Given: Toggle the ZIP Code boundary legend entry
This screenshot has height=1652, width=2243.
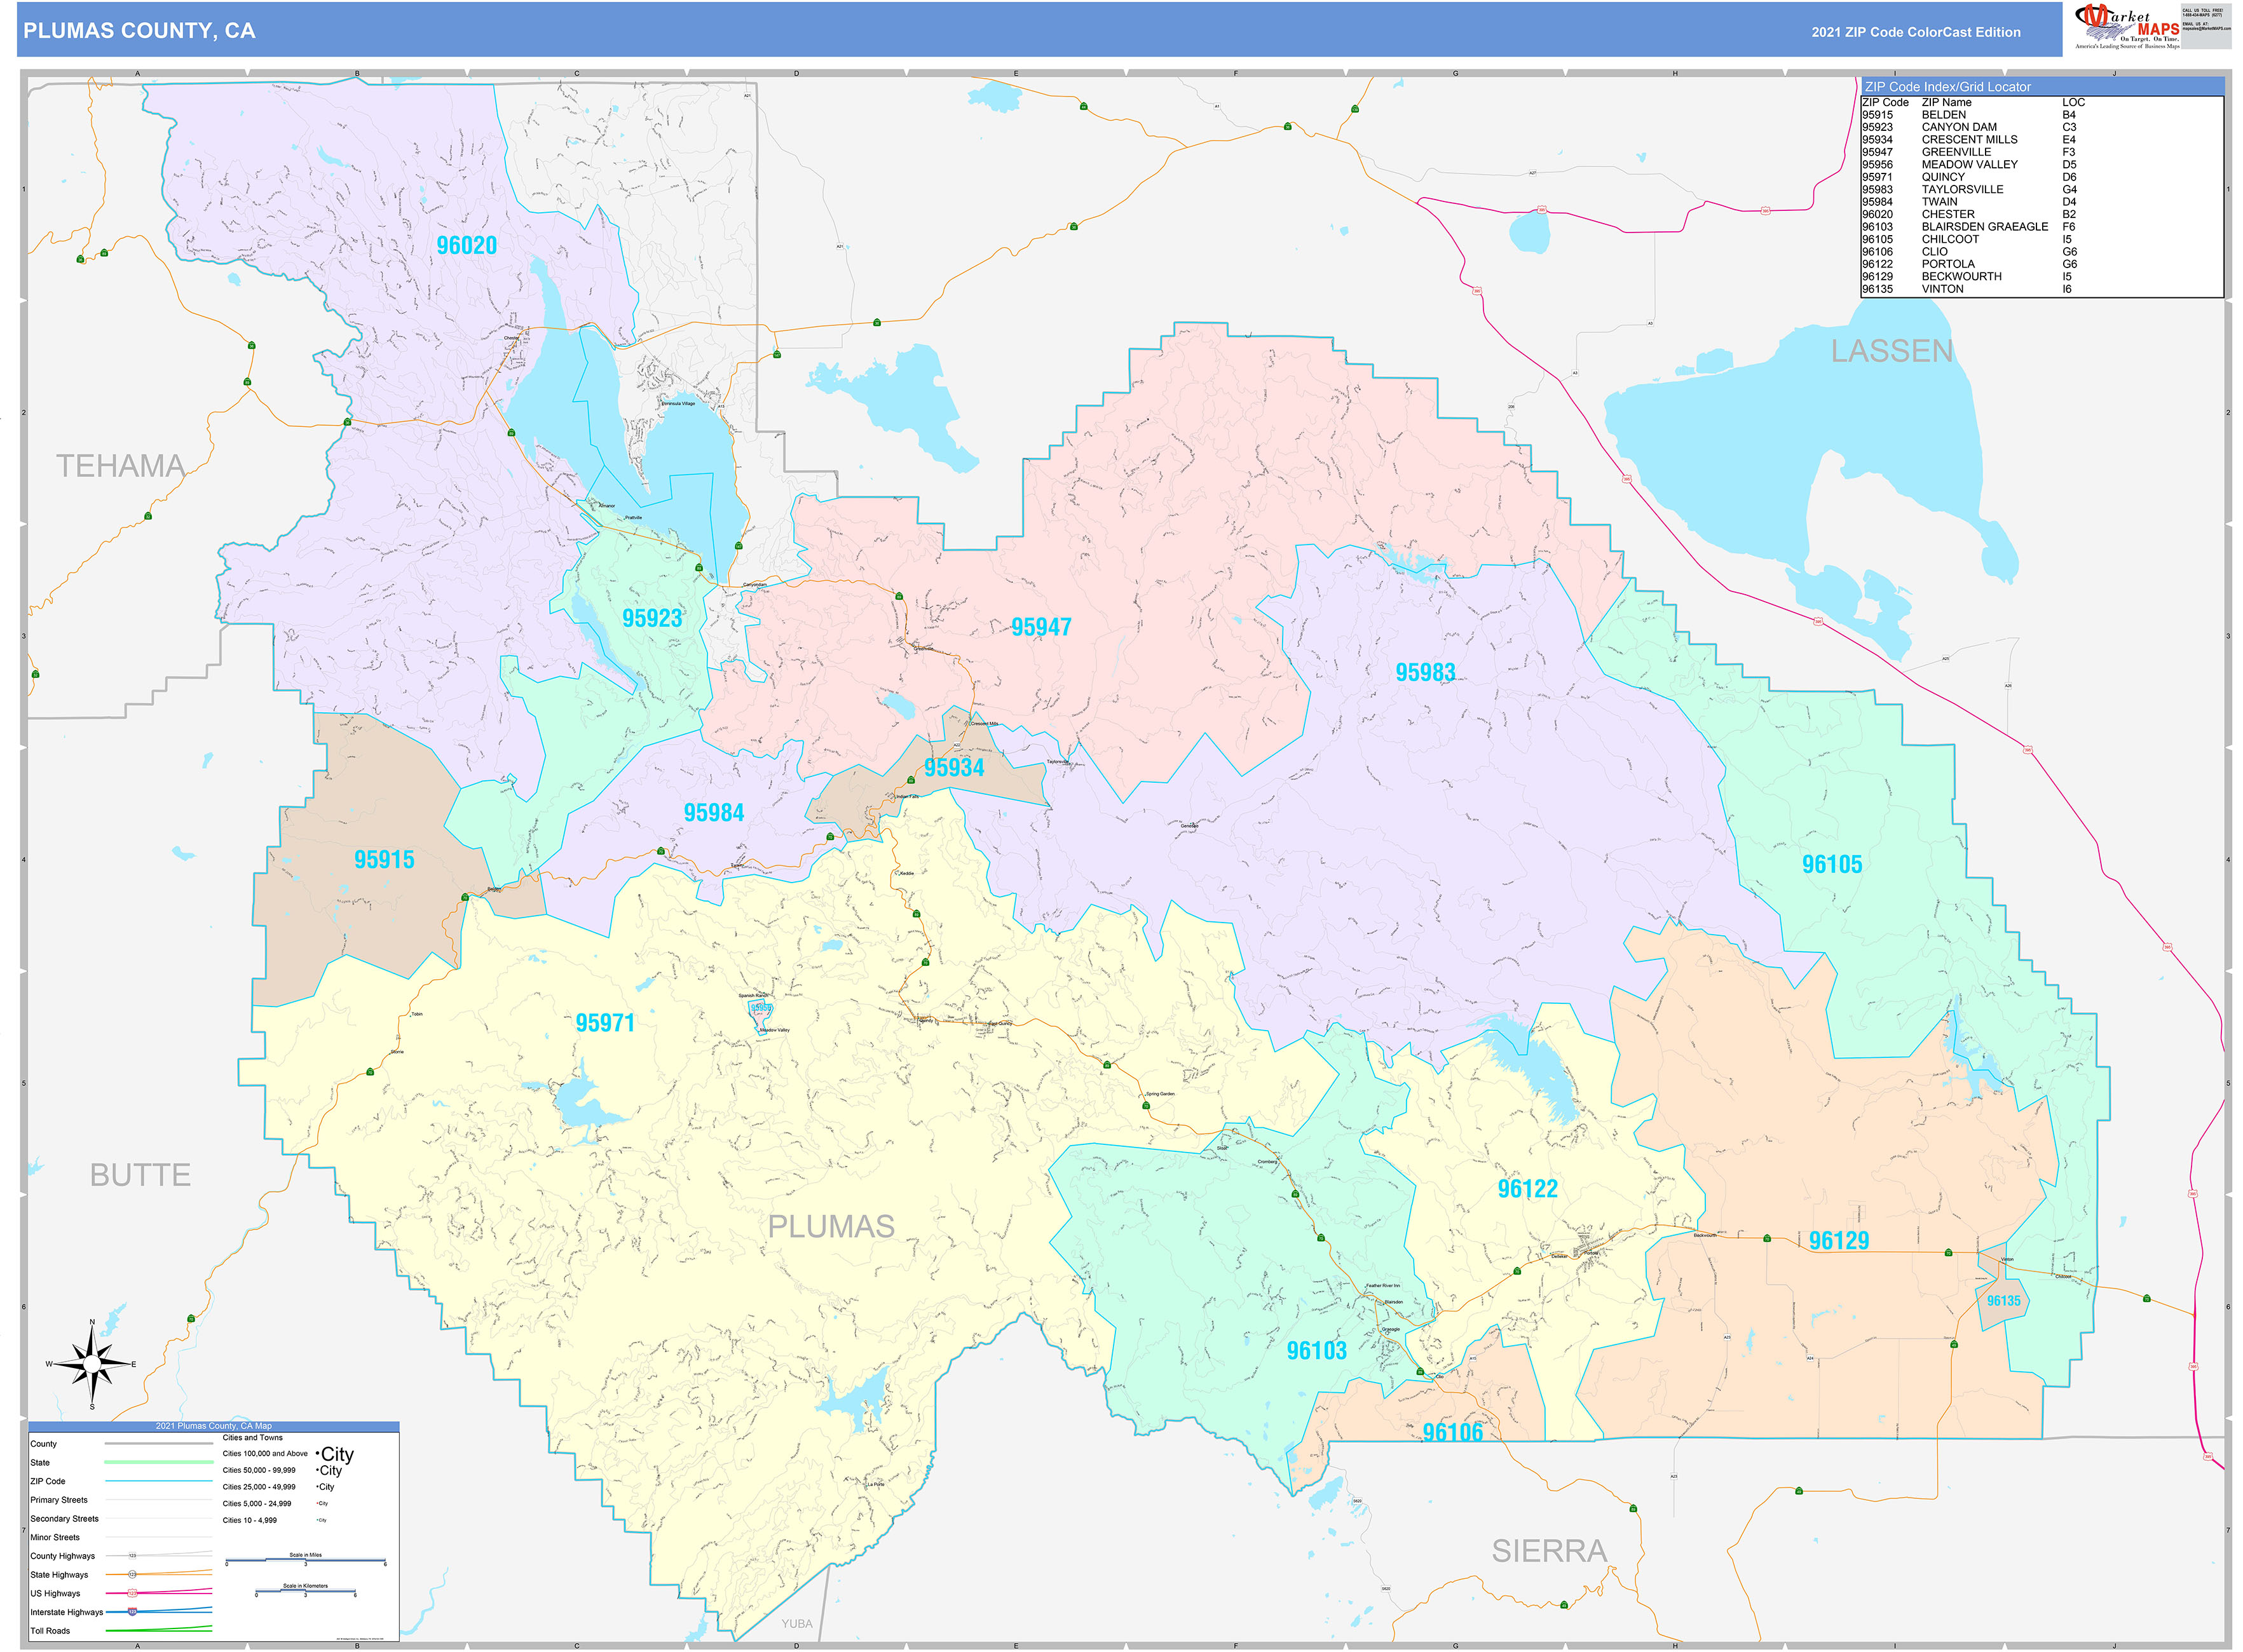Looking at the screenshot, I should tap(158, 1481).
